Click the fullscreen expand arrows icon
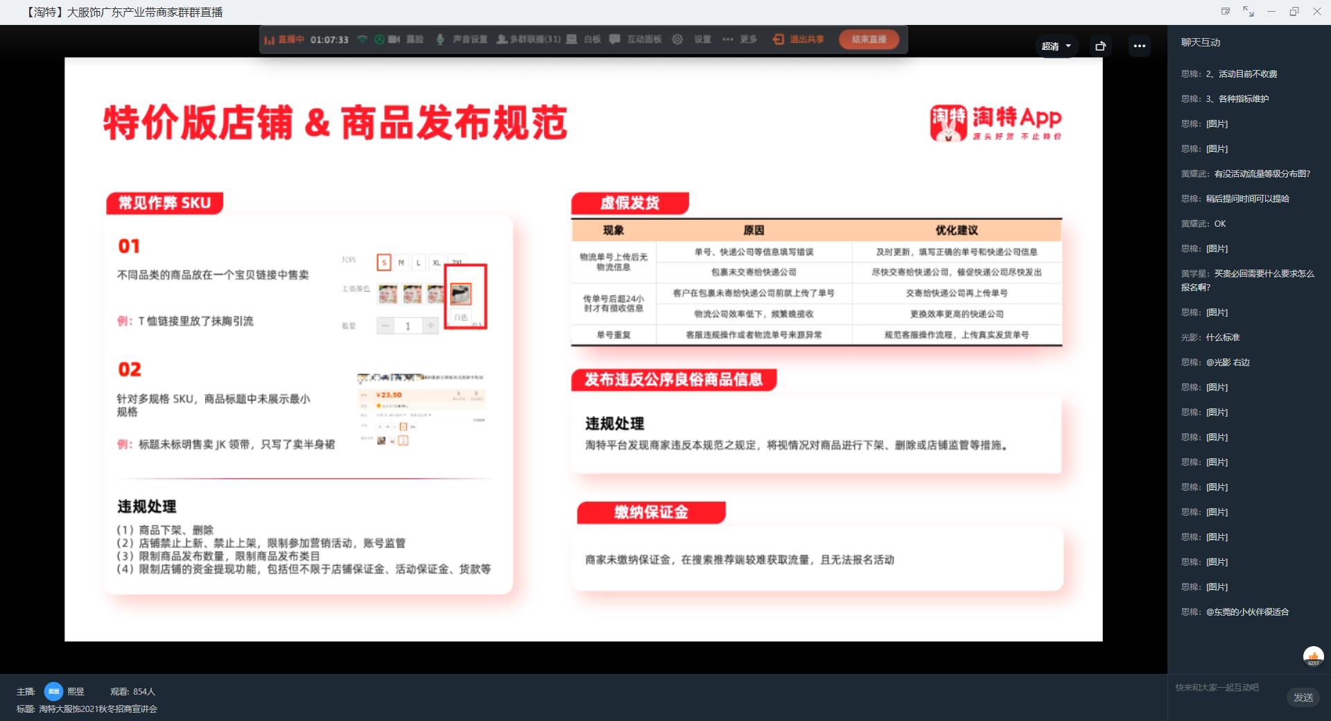 pos(1249,11)
